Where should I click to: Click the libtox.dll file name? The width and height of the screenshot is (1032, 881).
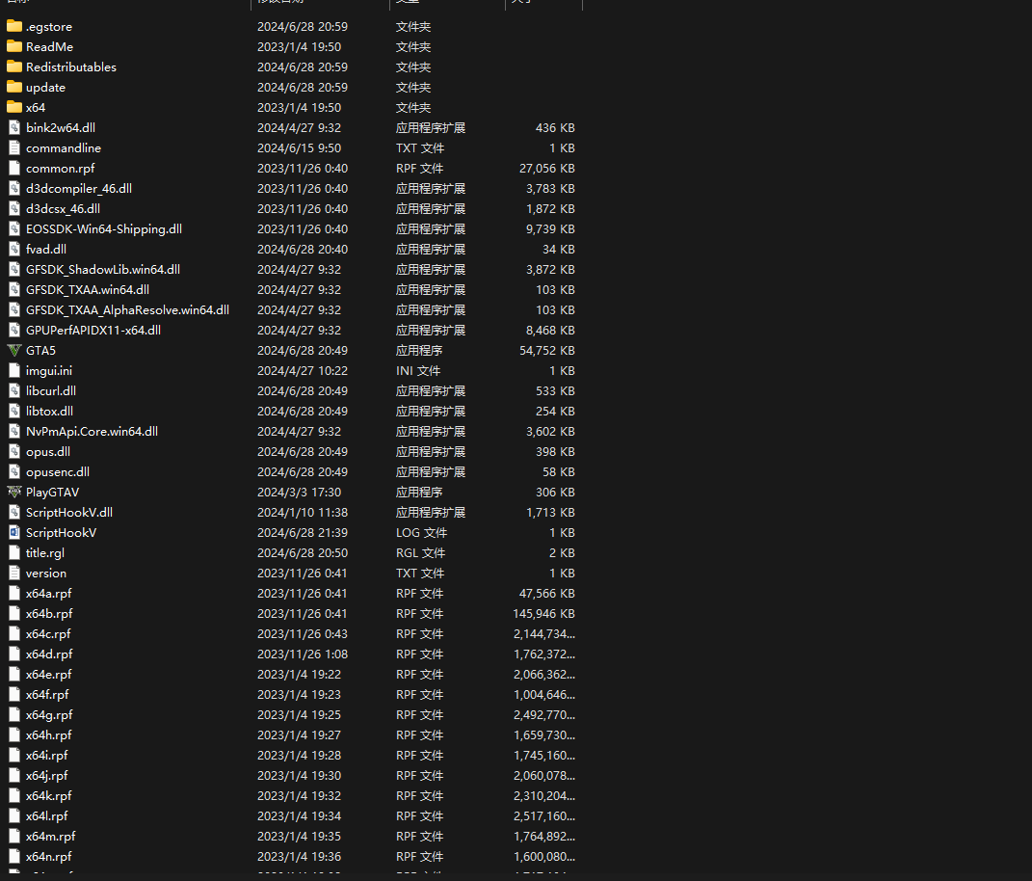pos(49,411)
